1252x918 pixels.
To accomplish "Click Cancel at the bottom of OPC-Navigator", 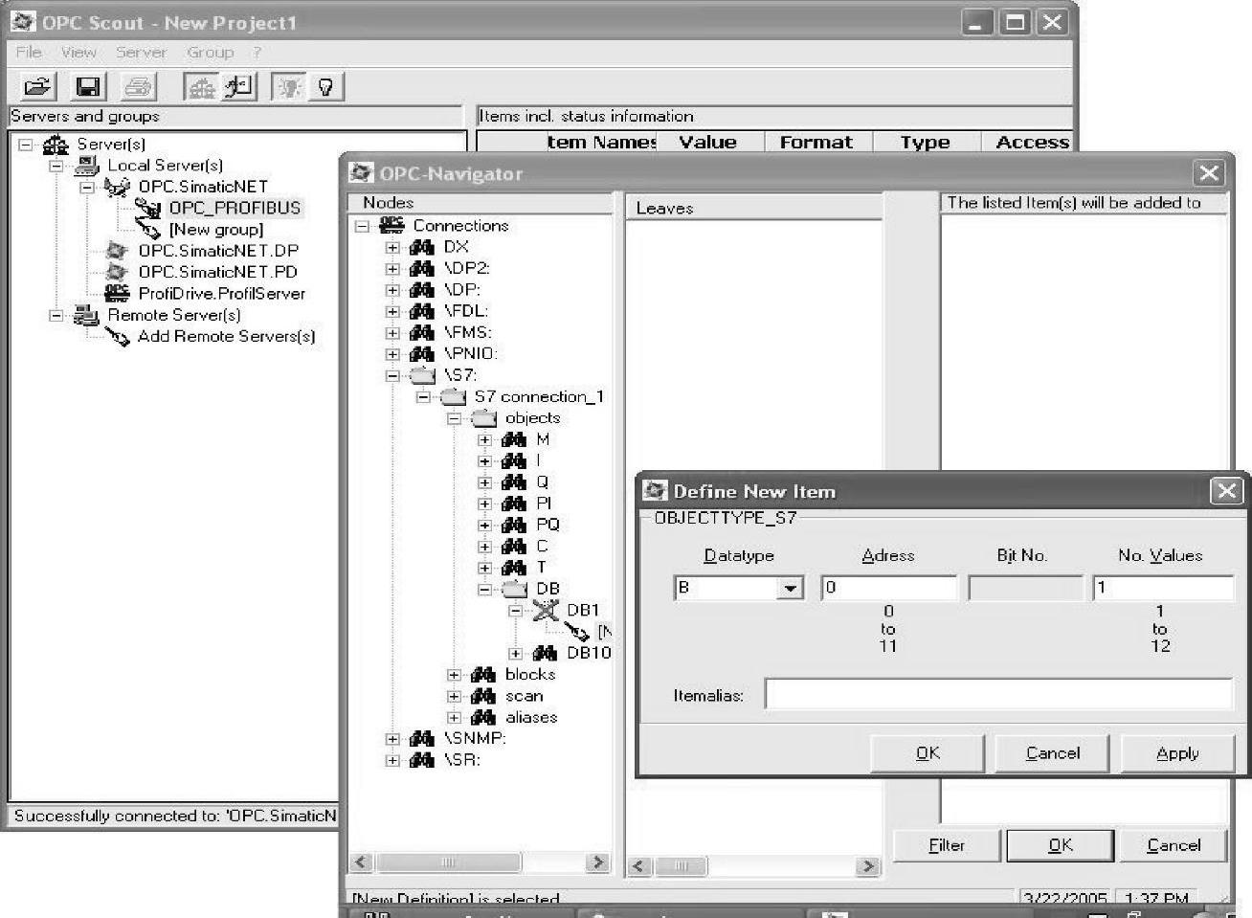I will pyautogui.click(x=1174, y=845).
